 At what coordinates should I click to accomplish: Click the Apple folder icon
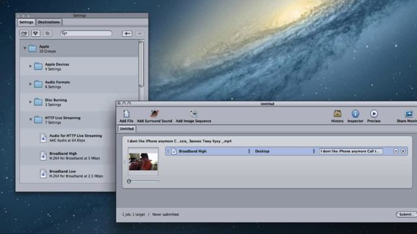33,48
